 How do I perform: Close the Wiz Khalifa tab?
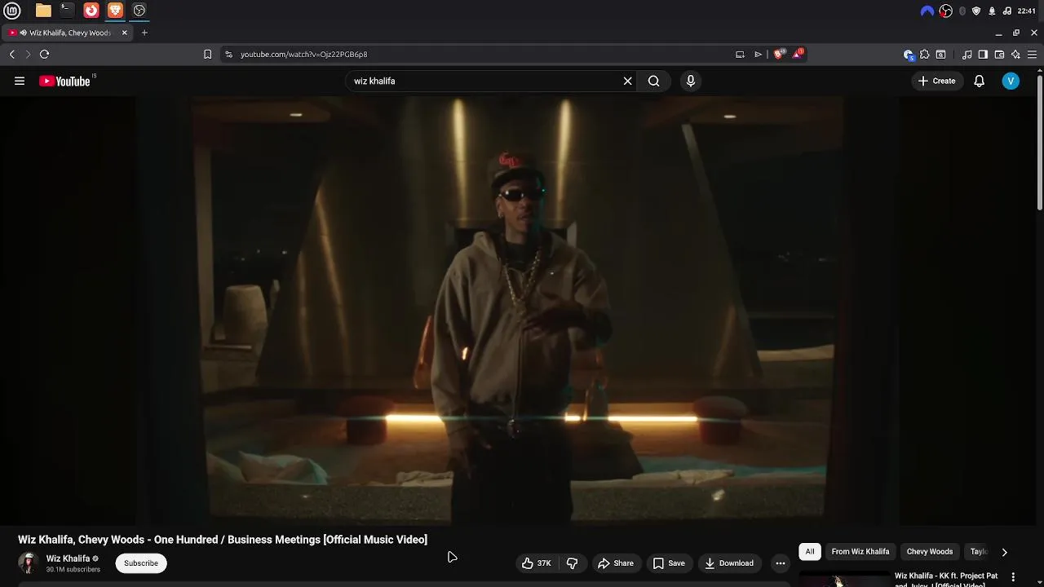point(125,33)
